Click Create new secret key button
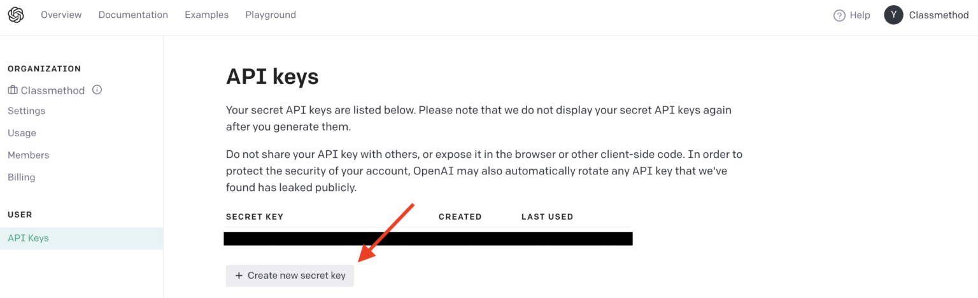This screenshot has height=298, width=978. (x=290, y=276)
